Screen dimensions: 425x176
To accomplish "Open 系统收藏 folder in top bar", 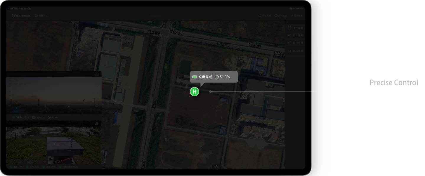I will point(265,16).
